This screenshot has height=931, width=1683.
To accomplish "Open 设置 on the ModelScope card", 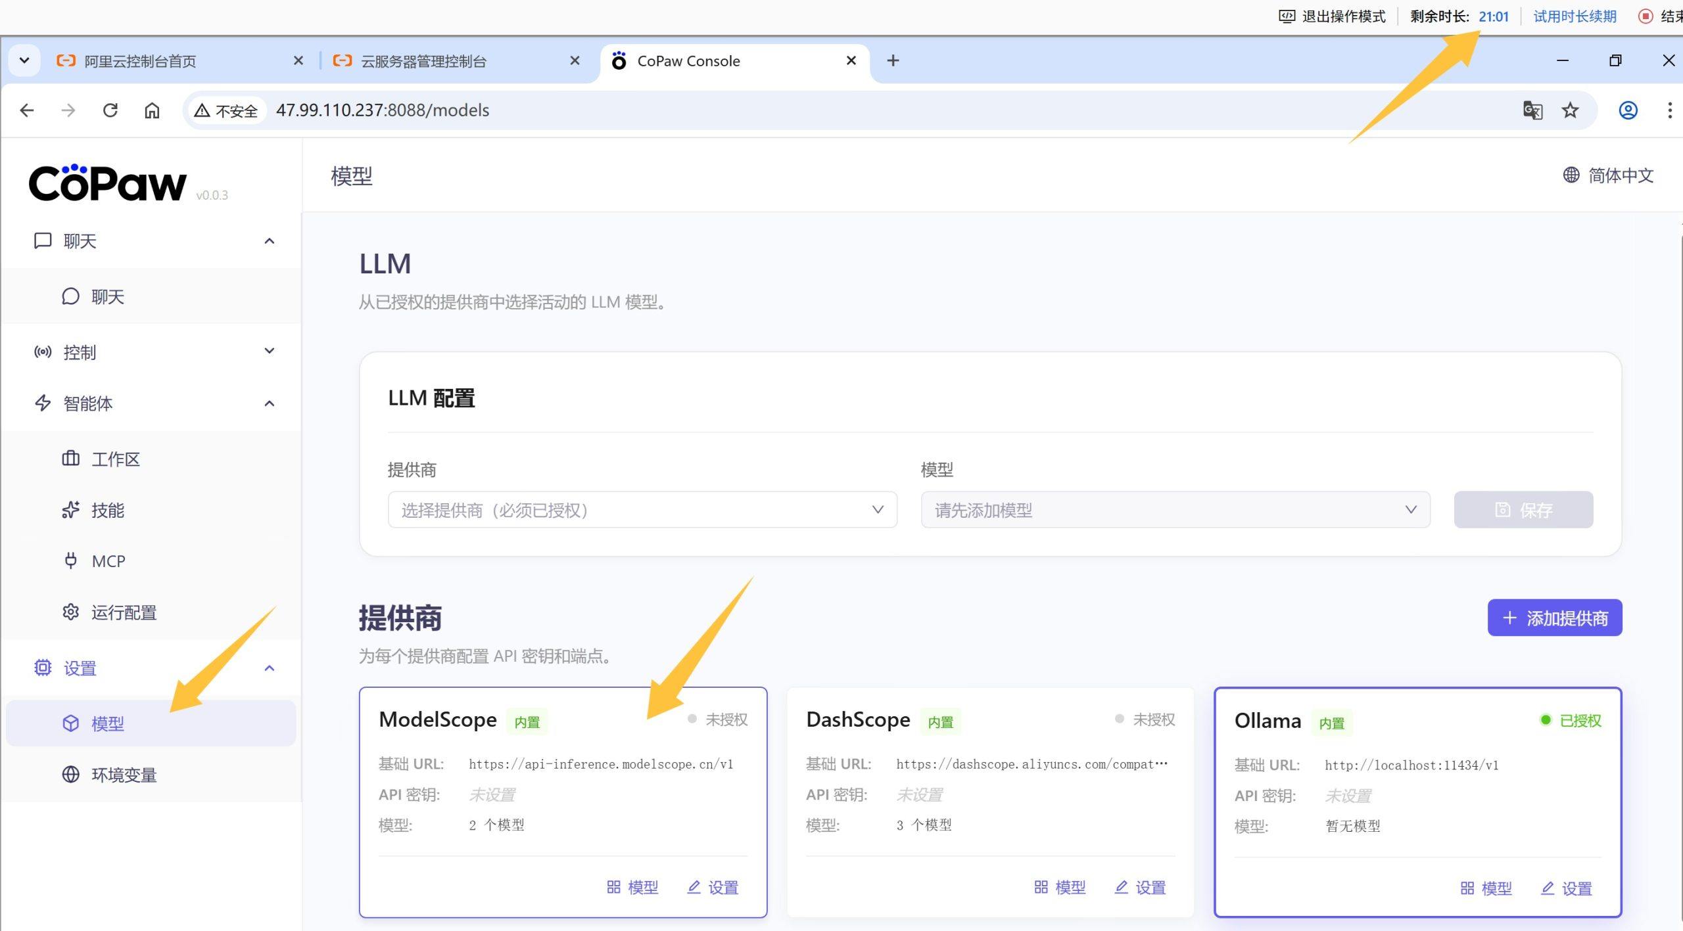I will (713, 888).
